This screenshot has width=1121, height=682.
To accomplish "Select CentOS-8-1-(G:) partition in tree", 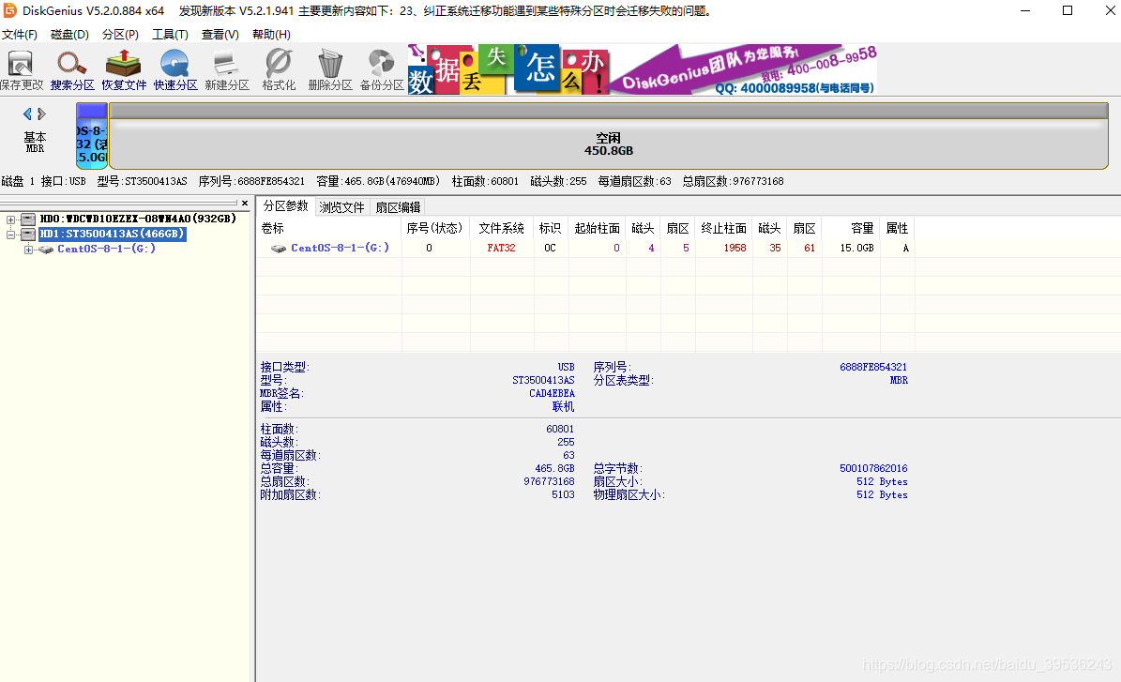I will point(107,249).
